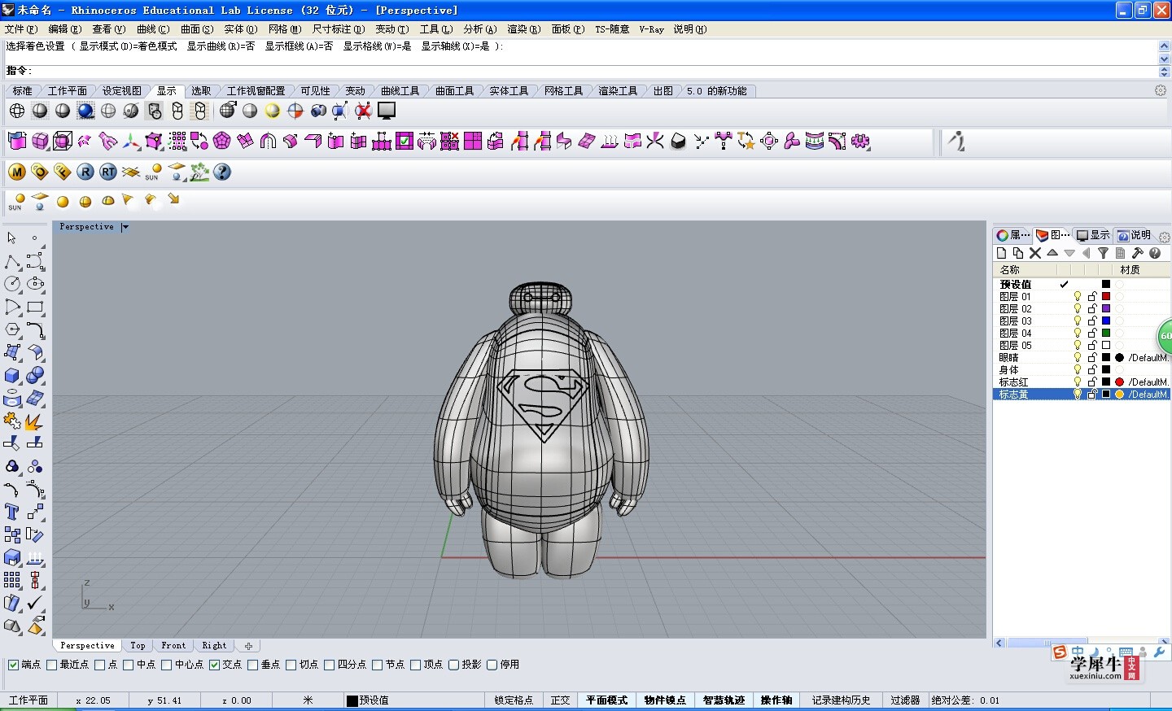Viewport: 1172px width, 711px height.
Task: Move layer up with triangle icon
Action: 1052,253
